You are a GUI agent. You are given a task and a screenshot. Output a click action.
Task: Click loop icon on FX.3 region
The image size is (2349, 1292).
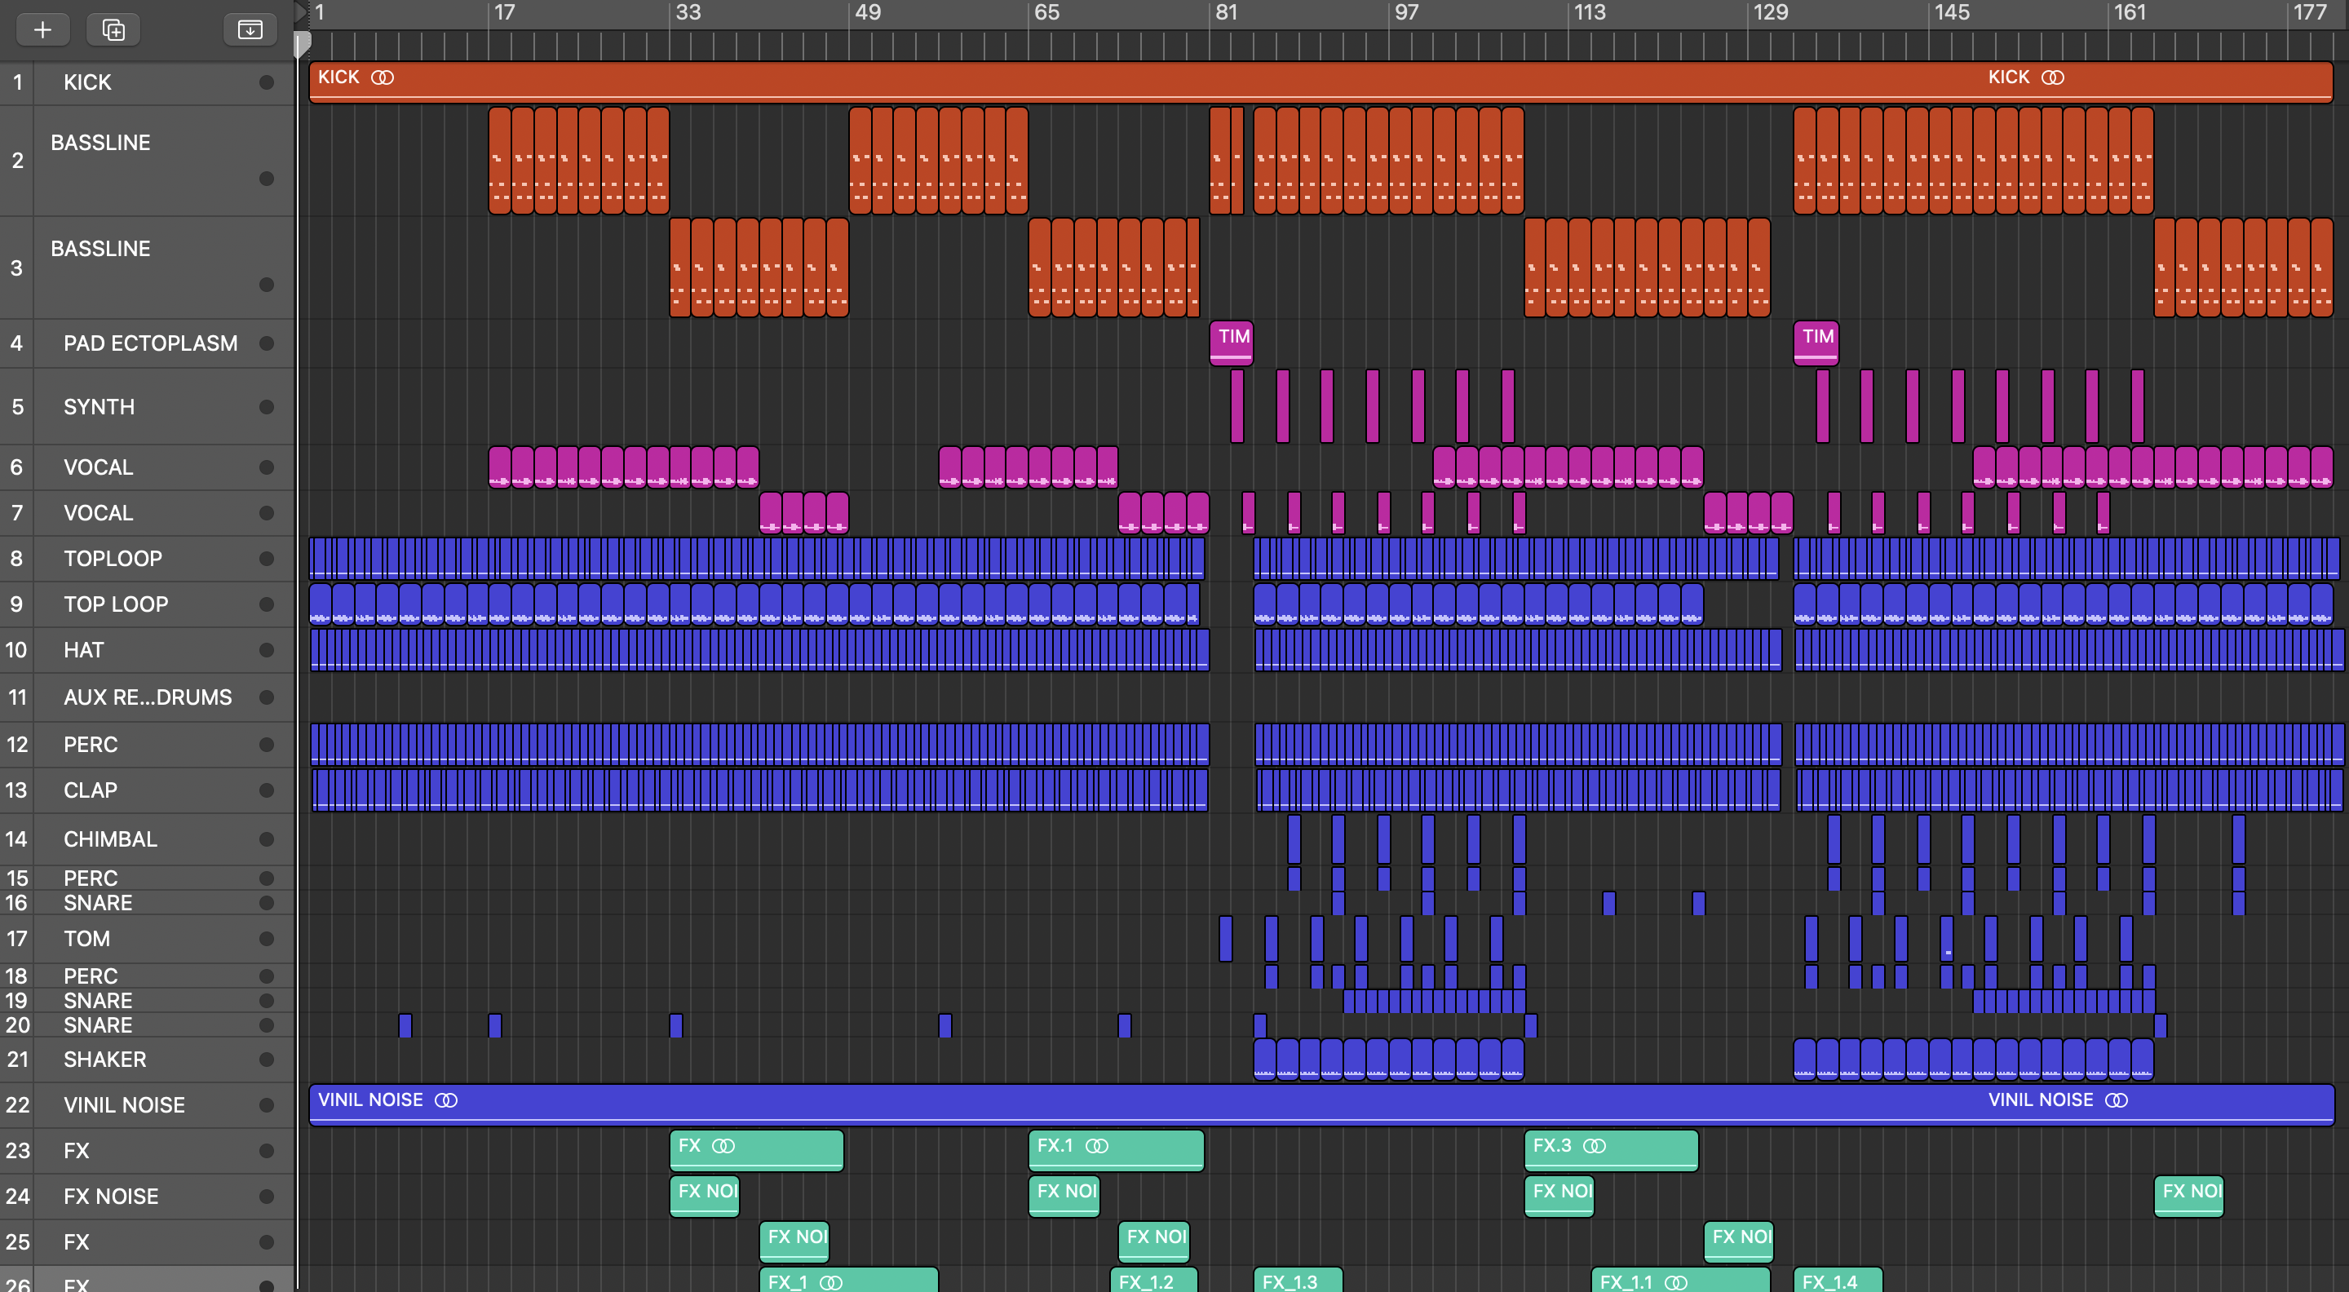point(1594,1146)
